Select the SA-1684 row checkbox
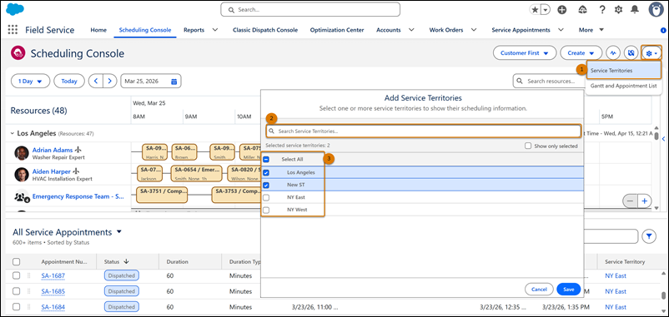This screenshot has width=669, height=317. pos(16,307)
